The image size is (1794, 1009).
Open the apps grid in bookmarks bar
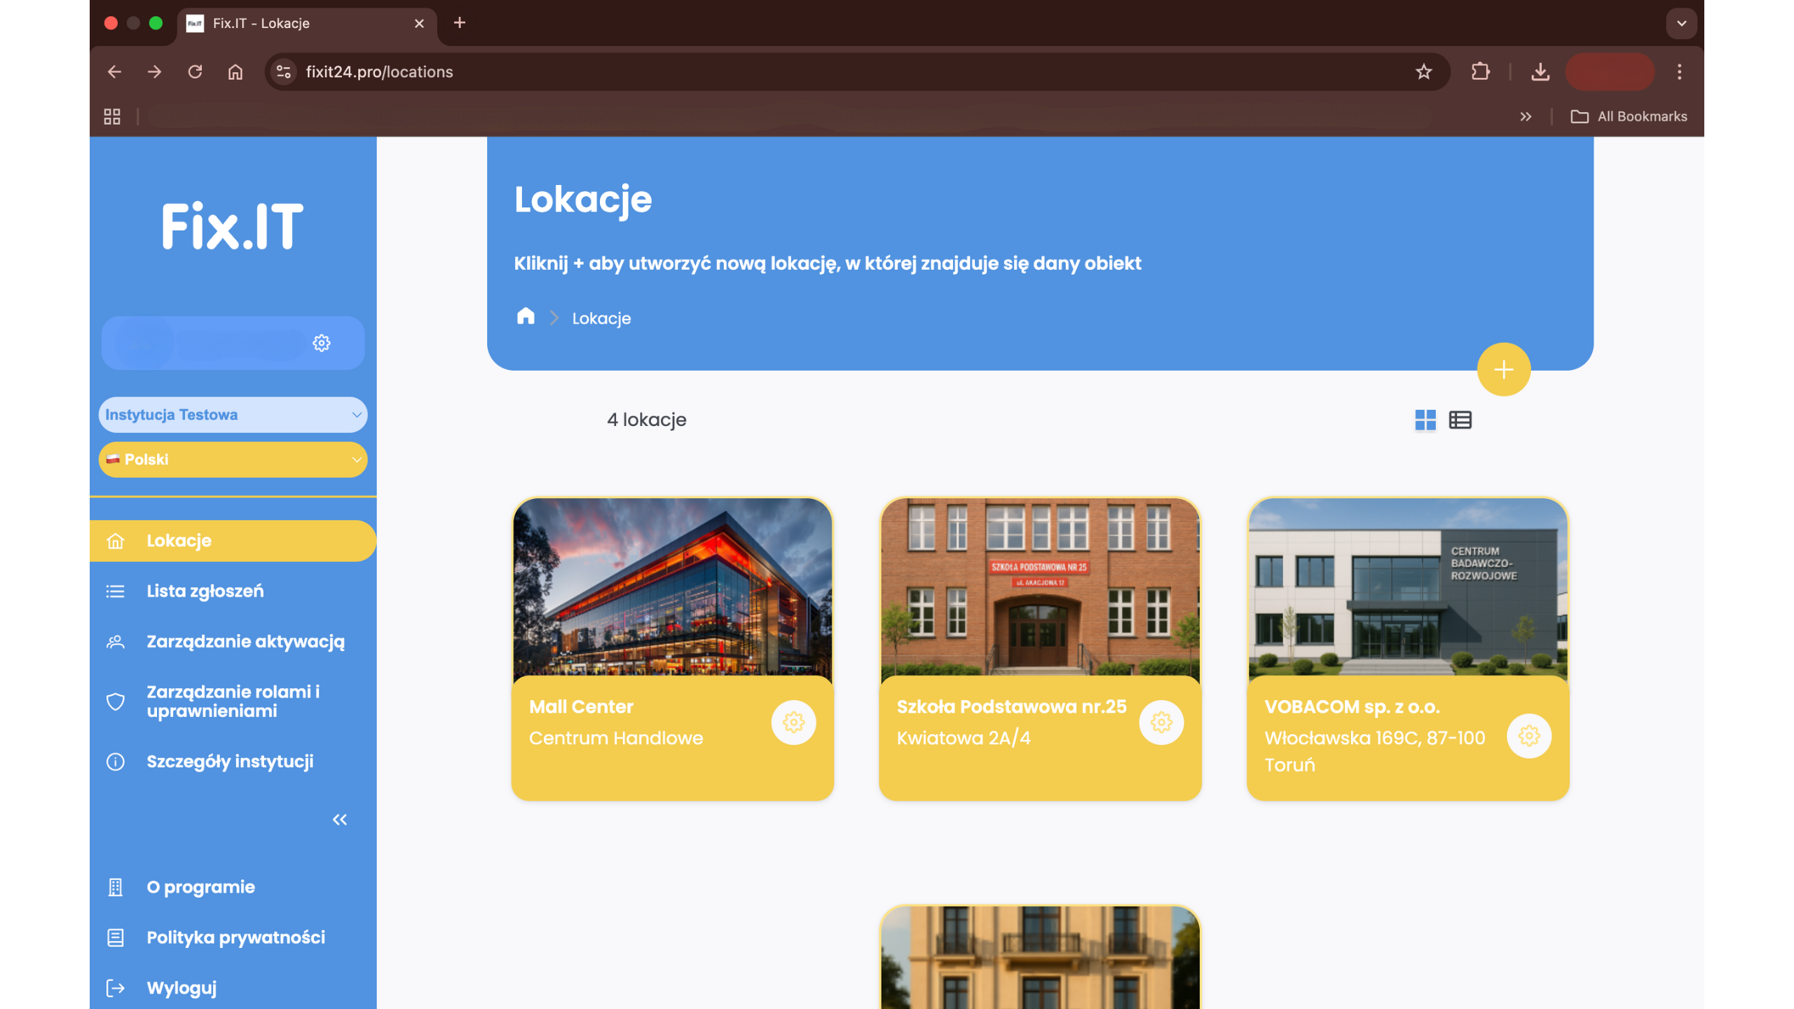(112, 116)
